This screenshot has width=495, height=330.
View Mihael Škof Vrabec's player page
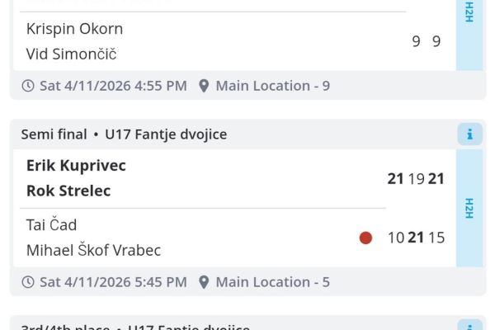93,250
